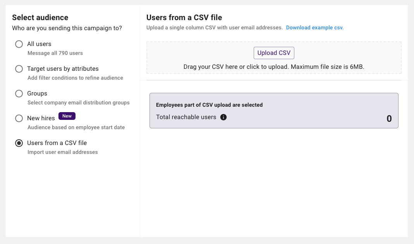Open the Download example csv link
Screen dimensions: 414x244
point(314,28)
